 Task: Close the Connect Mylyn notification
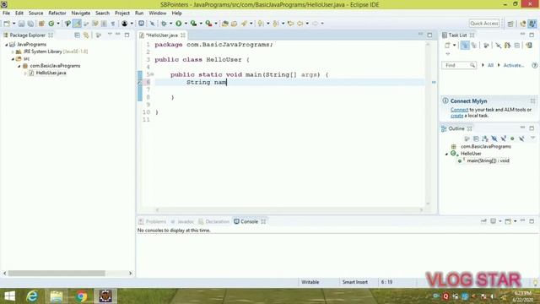point(532,101)
